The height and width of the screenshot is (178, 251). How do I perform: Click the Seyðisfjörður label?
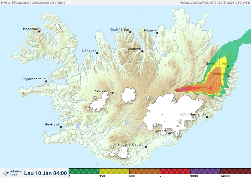[x=217, y=64]
